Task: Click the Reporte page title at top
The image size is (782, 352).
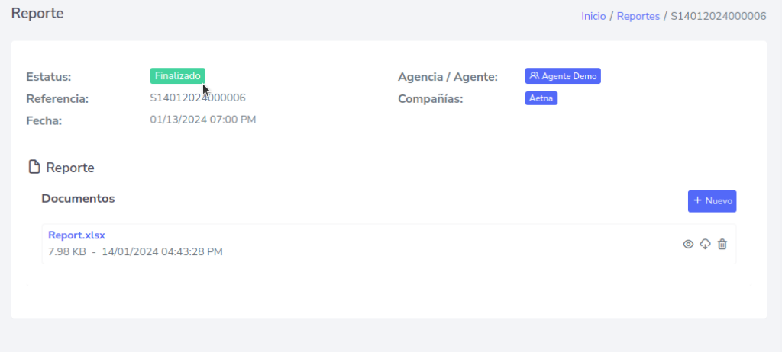Action: pyautogui.click(x=37, y=13)
